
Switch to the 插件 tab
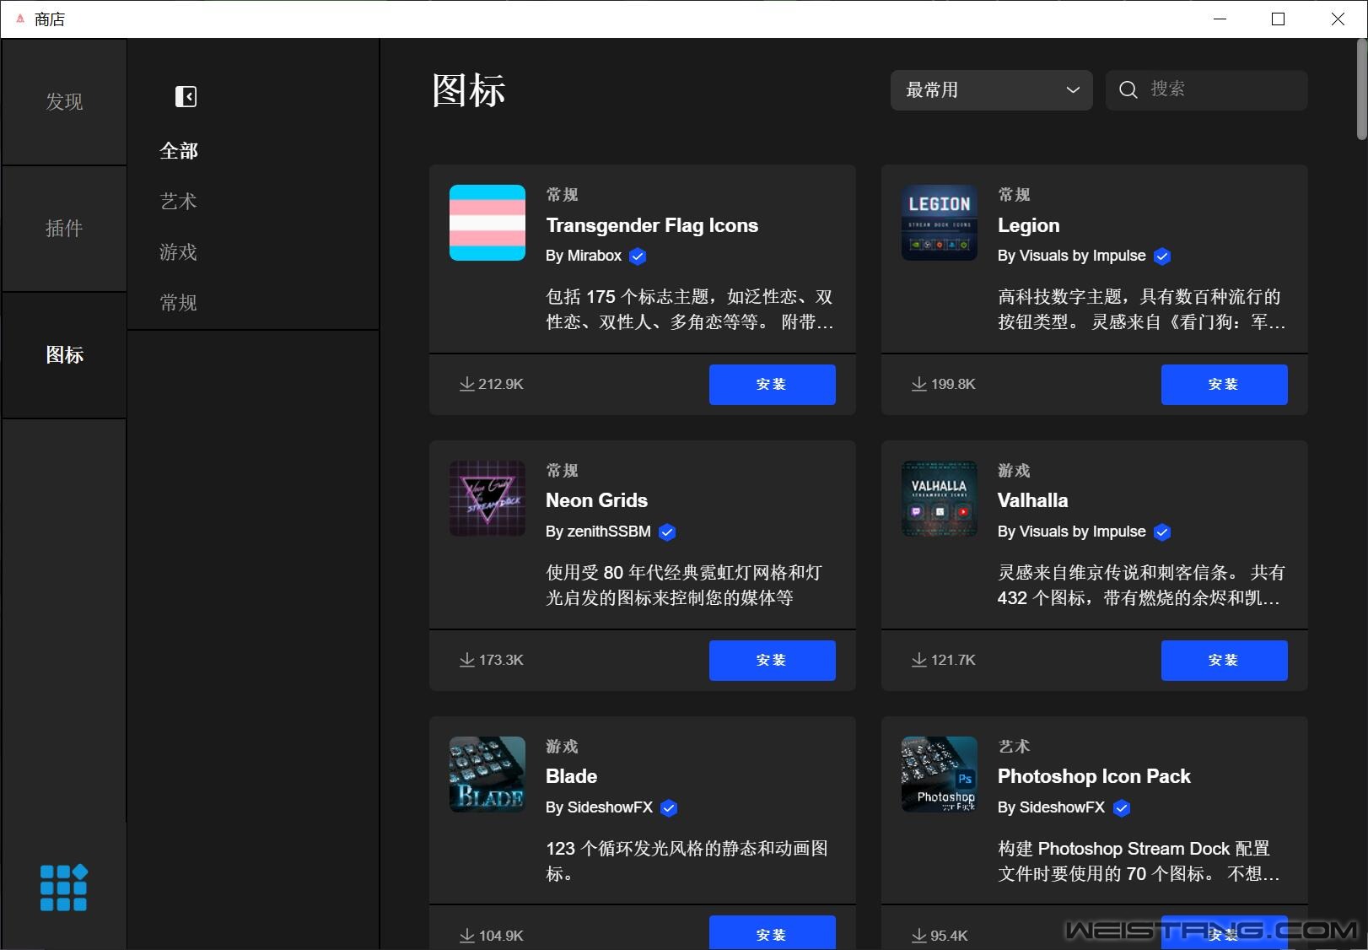[x=64, y=229]
